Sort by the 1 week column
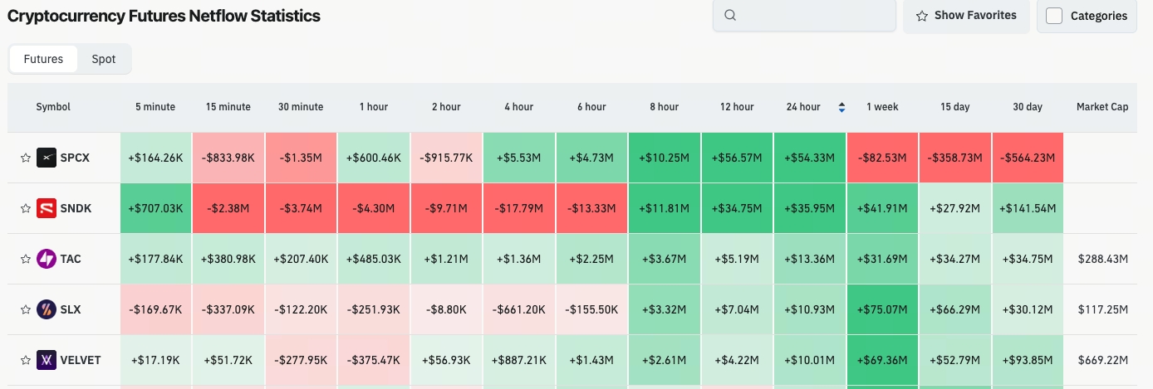This screenshot has height=389, width=1153. (x=882, y=107)
